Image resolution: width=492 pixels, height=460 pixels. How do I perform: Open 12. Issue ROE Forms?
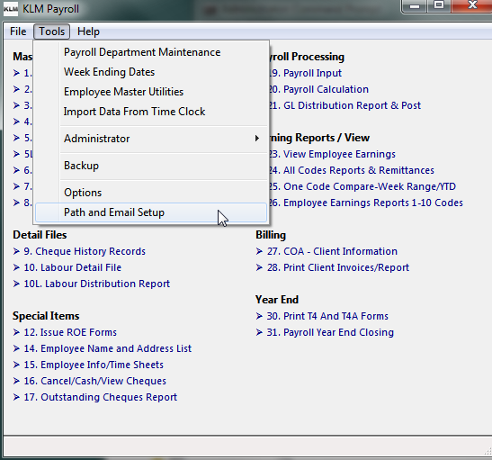click(x=70, y=332)
